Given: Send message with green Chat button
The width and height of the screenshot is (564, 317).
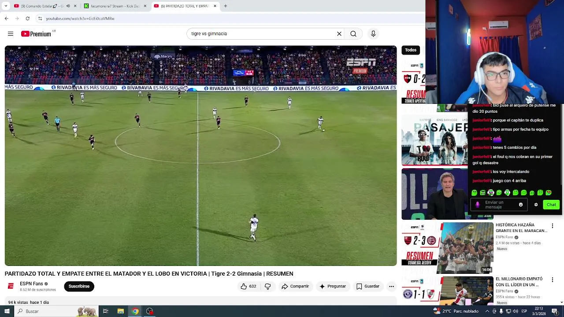Looking at the screenshot, I should coord(551,205).
